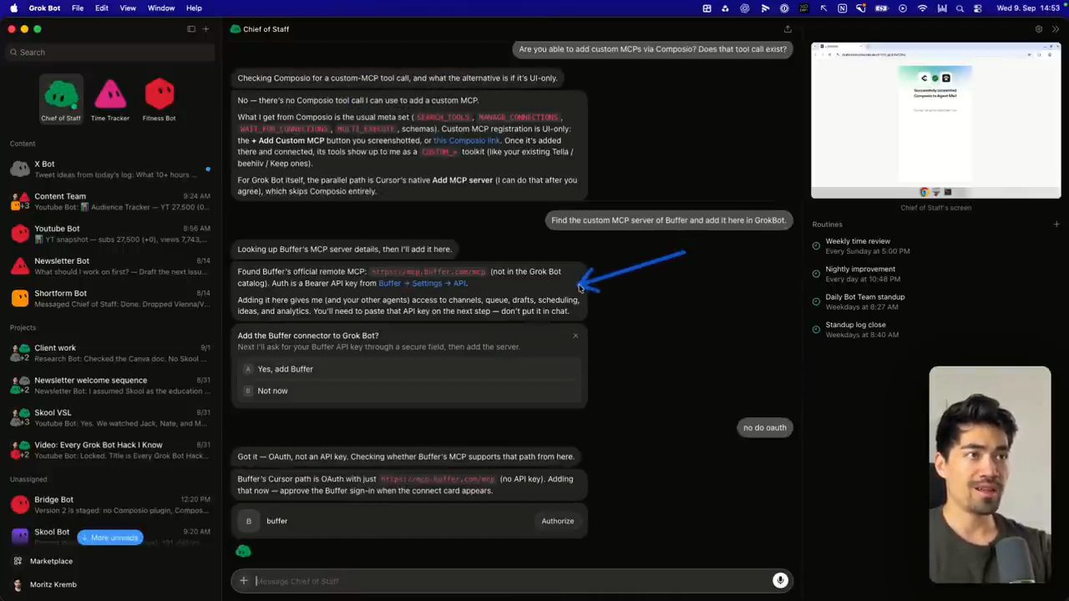This screenshot has width=1069, height=601.
Task: Select the Chief of Staff agent avatar
Action: (61, 95)
